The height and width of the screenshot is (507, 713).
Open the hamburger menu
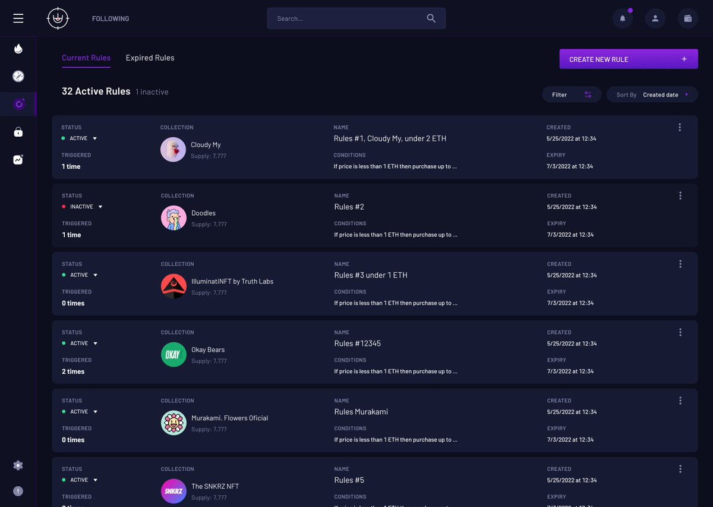(18, 18)
